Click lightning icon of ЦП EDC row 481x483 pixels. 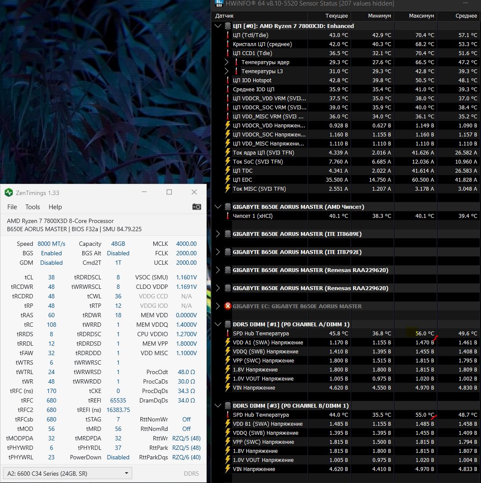[x=228, y=180]
